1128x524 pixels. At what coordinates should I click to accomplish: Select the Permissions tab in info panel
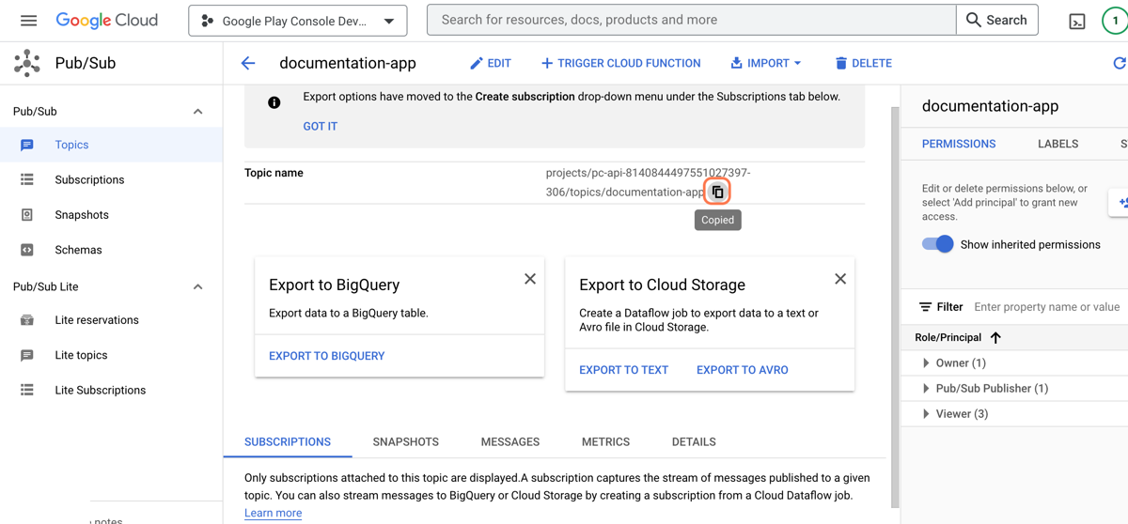click(958, 144)
